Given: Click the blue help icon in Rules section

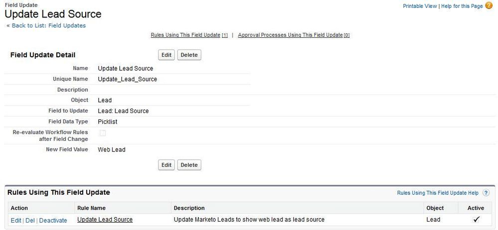Looking at the screenshot, I should point(486,193).
